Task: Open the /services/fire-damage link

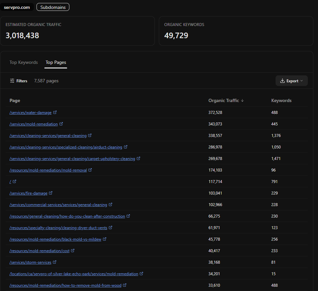Action: pos(28,193)
